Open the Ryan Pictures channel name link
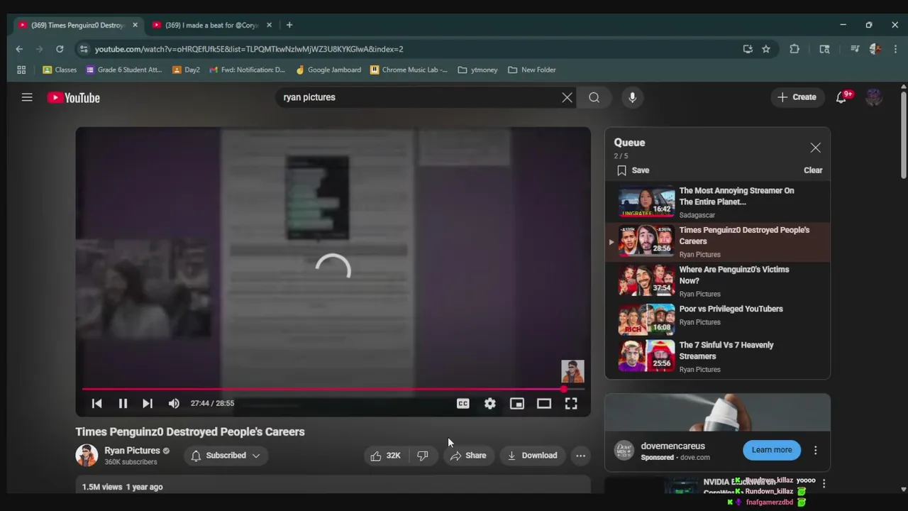 click(x=132, y=451)
